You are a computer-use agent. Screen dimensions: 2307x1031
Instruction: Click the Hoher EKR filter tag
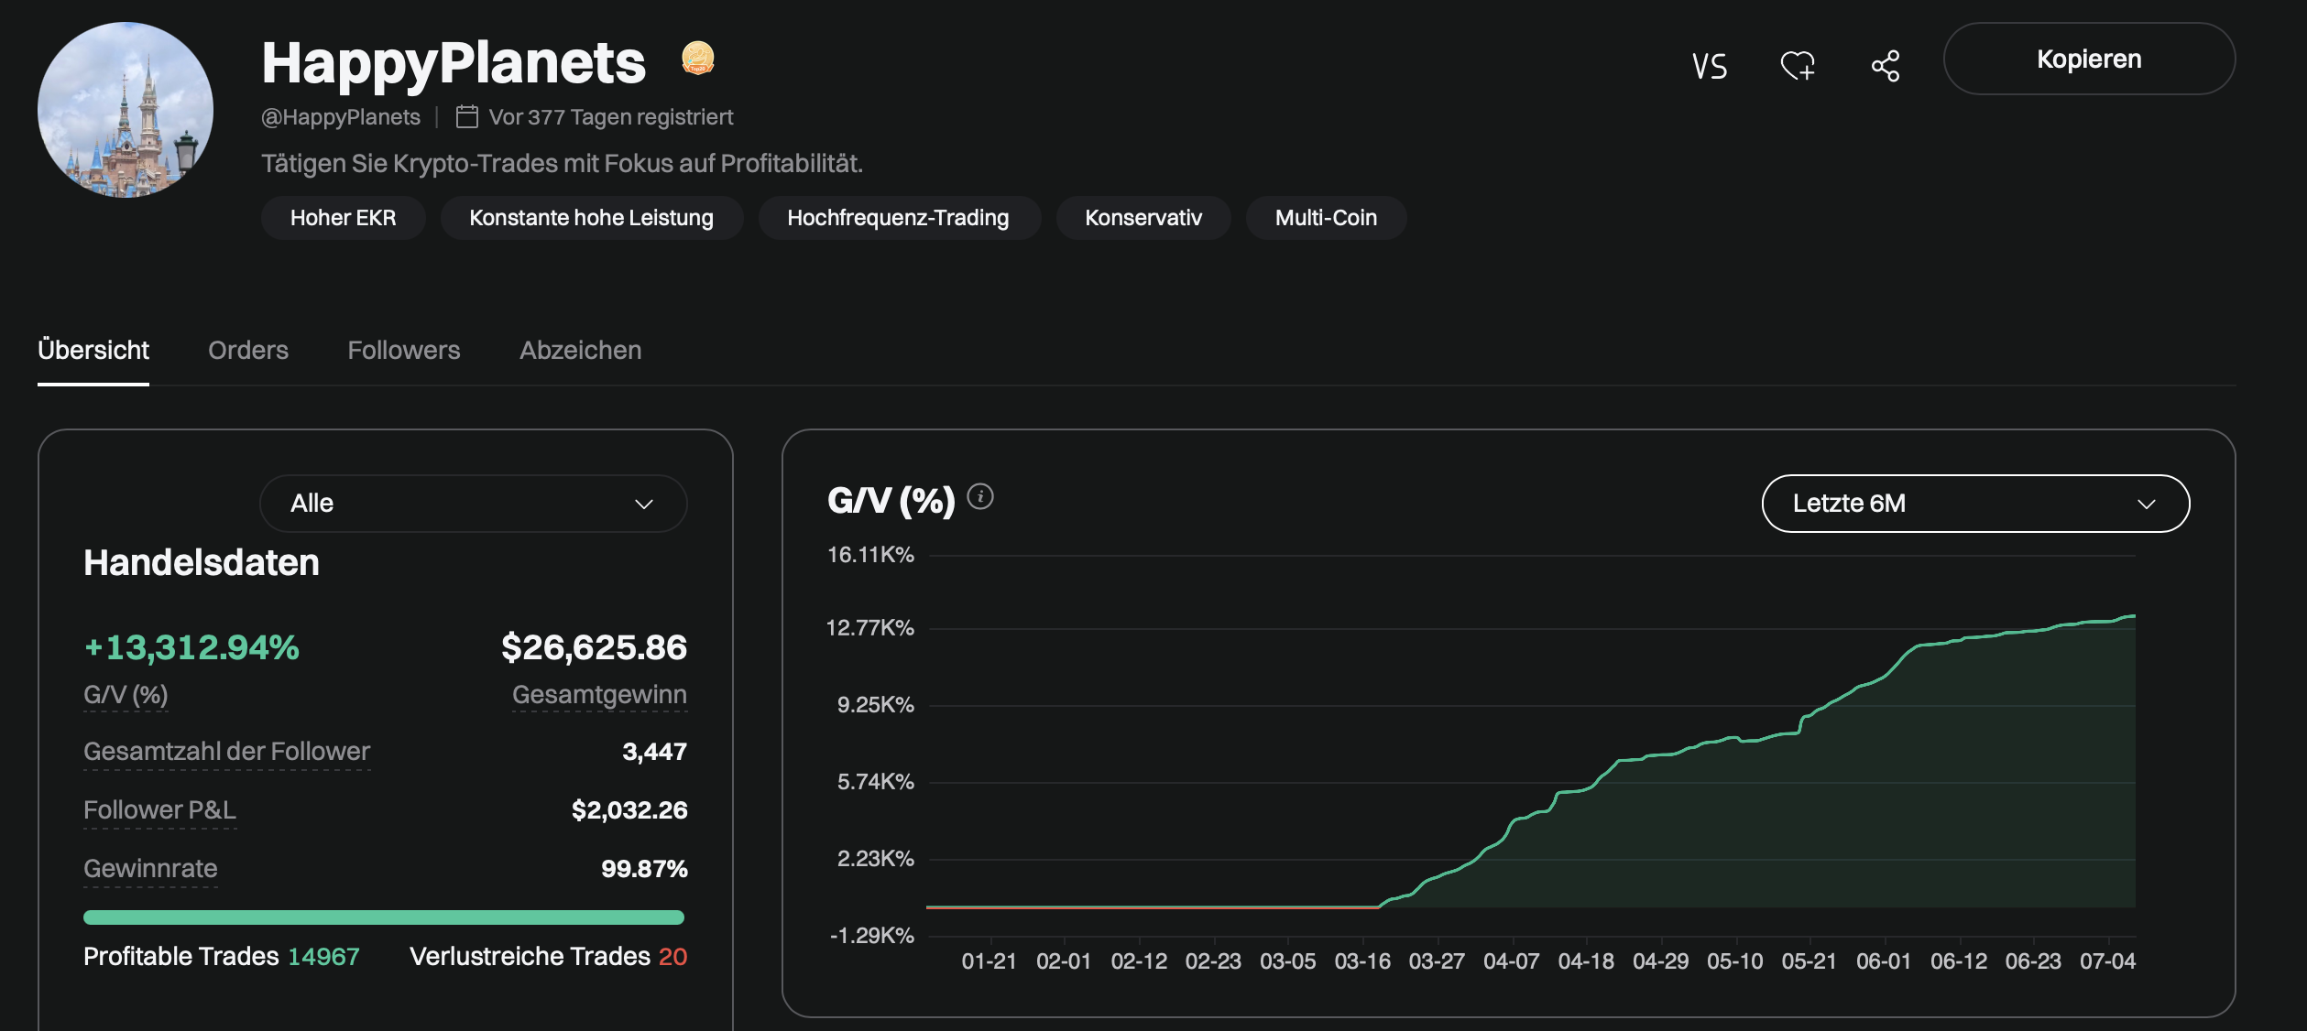[x=343, y=218]
